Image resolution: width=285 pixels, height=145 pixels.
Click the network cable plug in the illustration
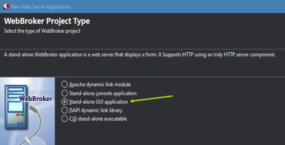[x=34, y=109]
